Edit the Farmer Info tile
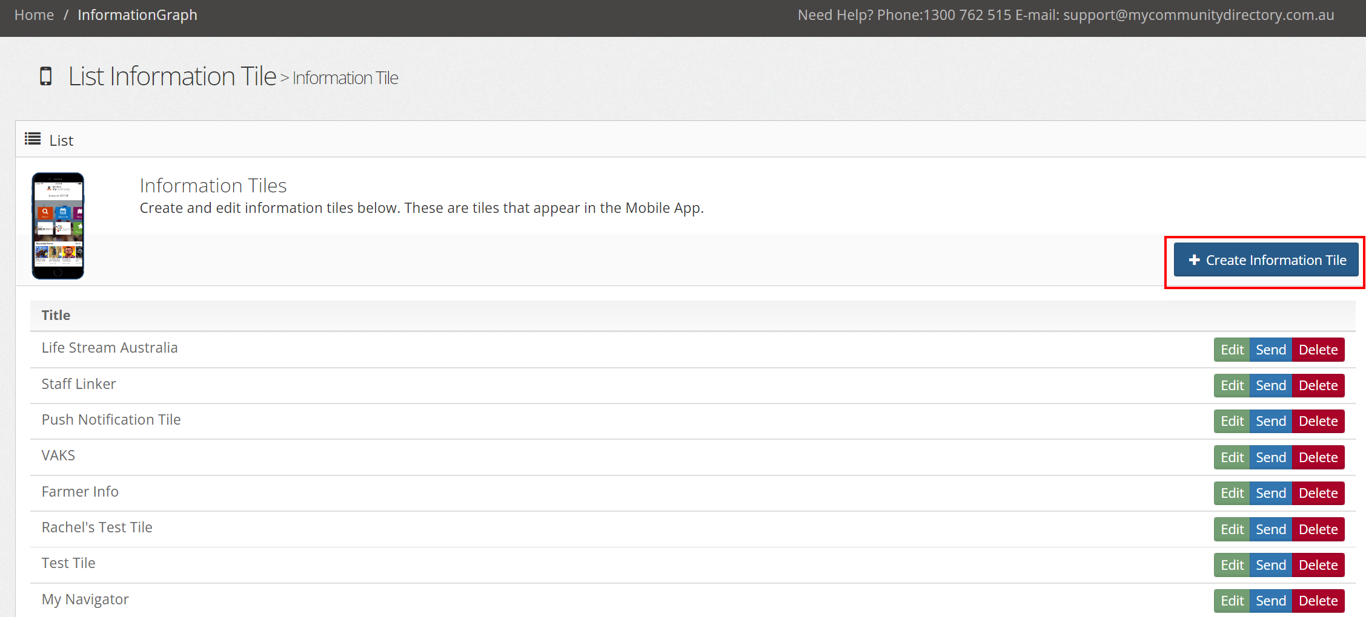 [1232, 493]
